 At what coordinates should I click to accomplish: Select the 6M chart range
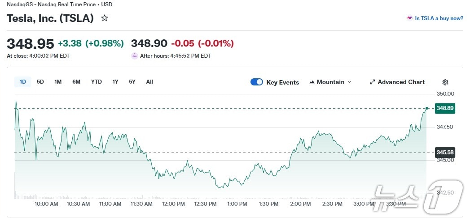pyautogui.click(x=76, y=82)
